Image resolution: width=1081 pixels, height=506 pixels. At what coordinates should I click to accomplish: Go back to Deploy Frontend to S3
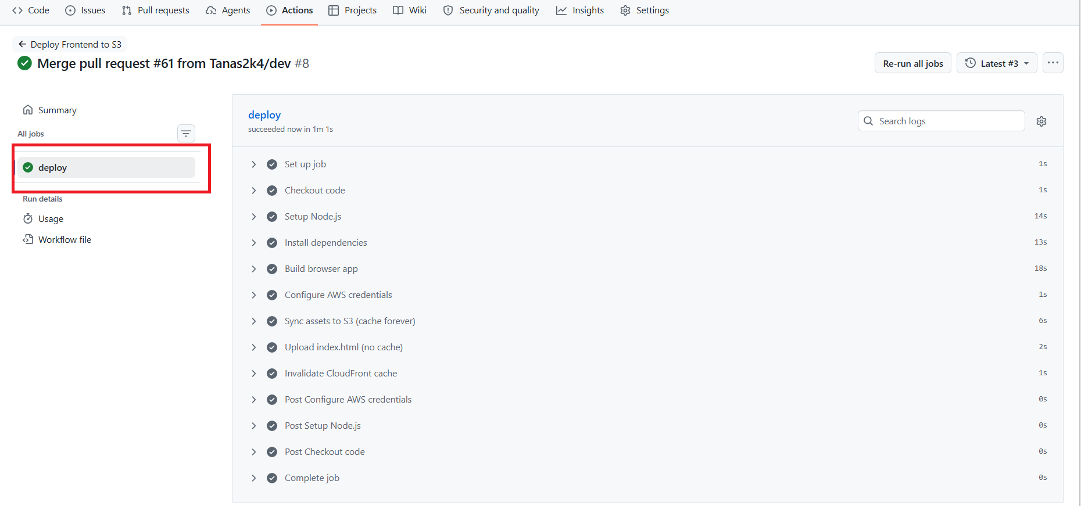(x=70, y=44)
